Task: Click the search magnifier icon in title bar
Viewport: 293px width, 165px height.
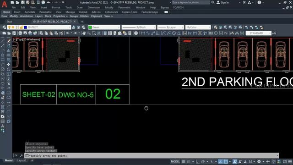Action: point(213,2)
